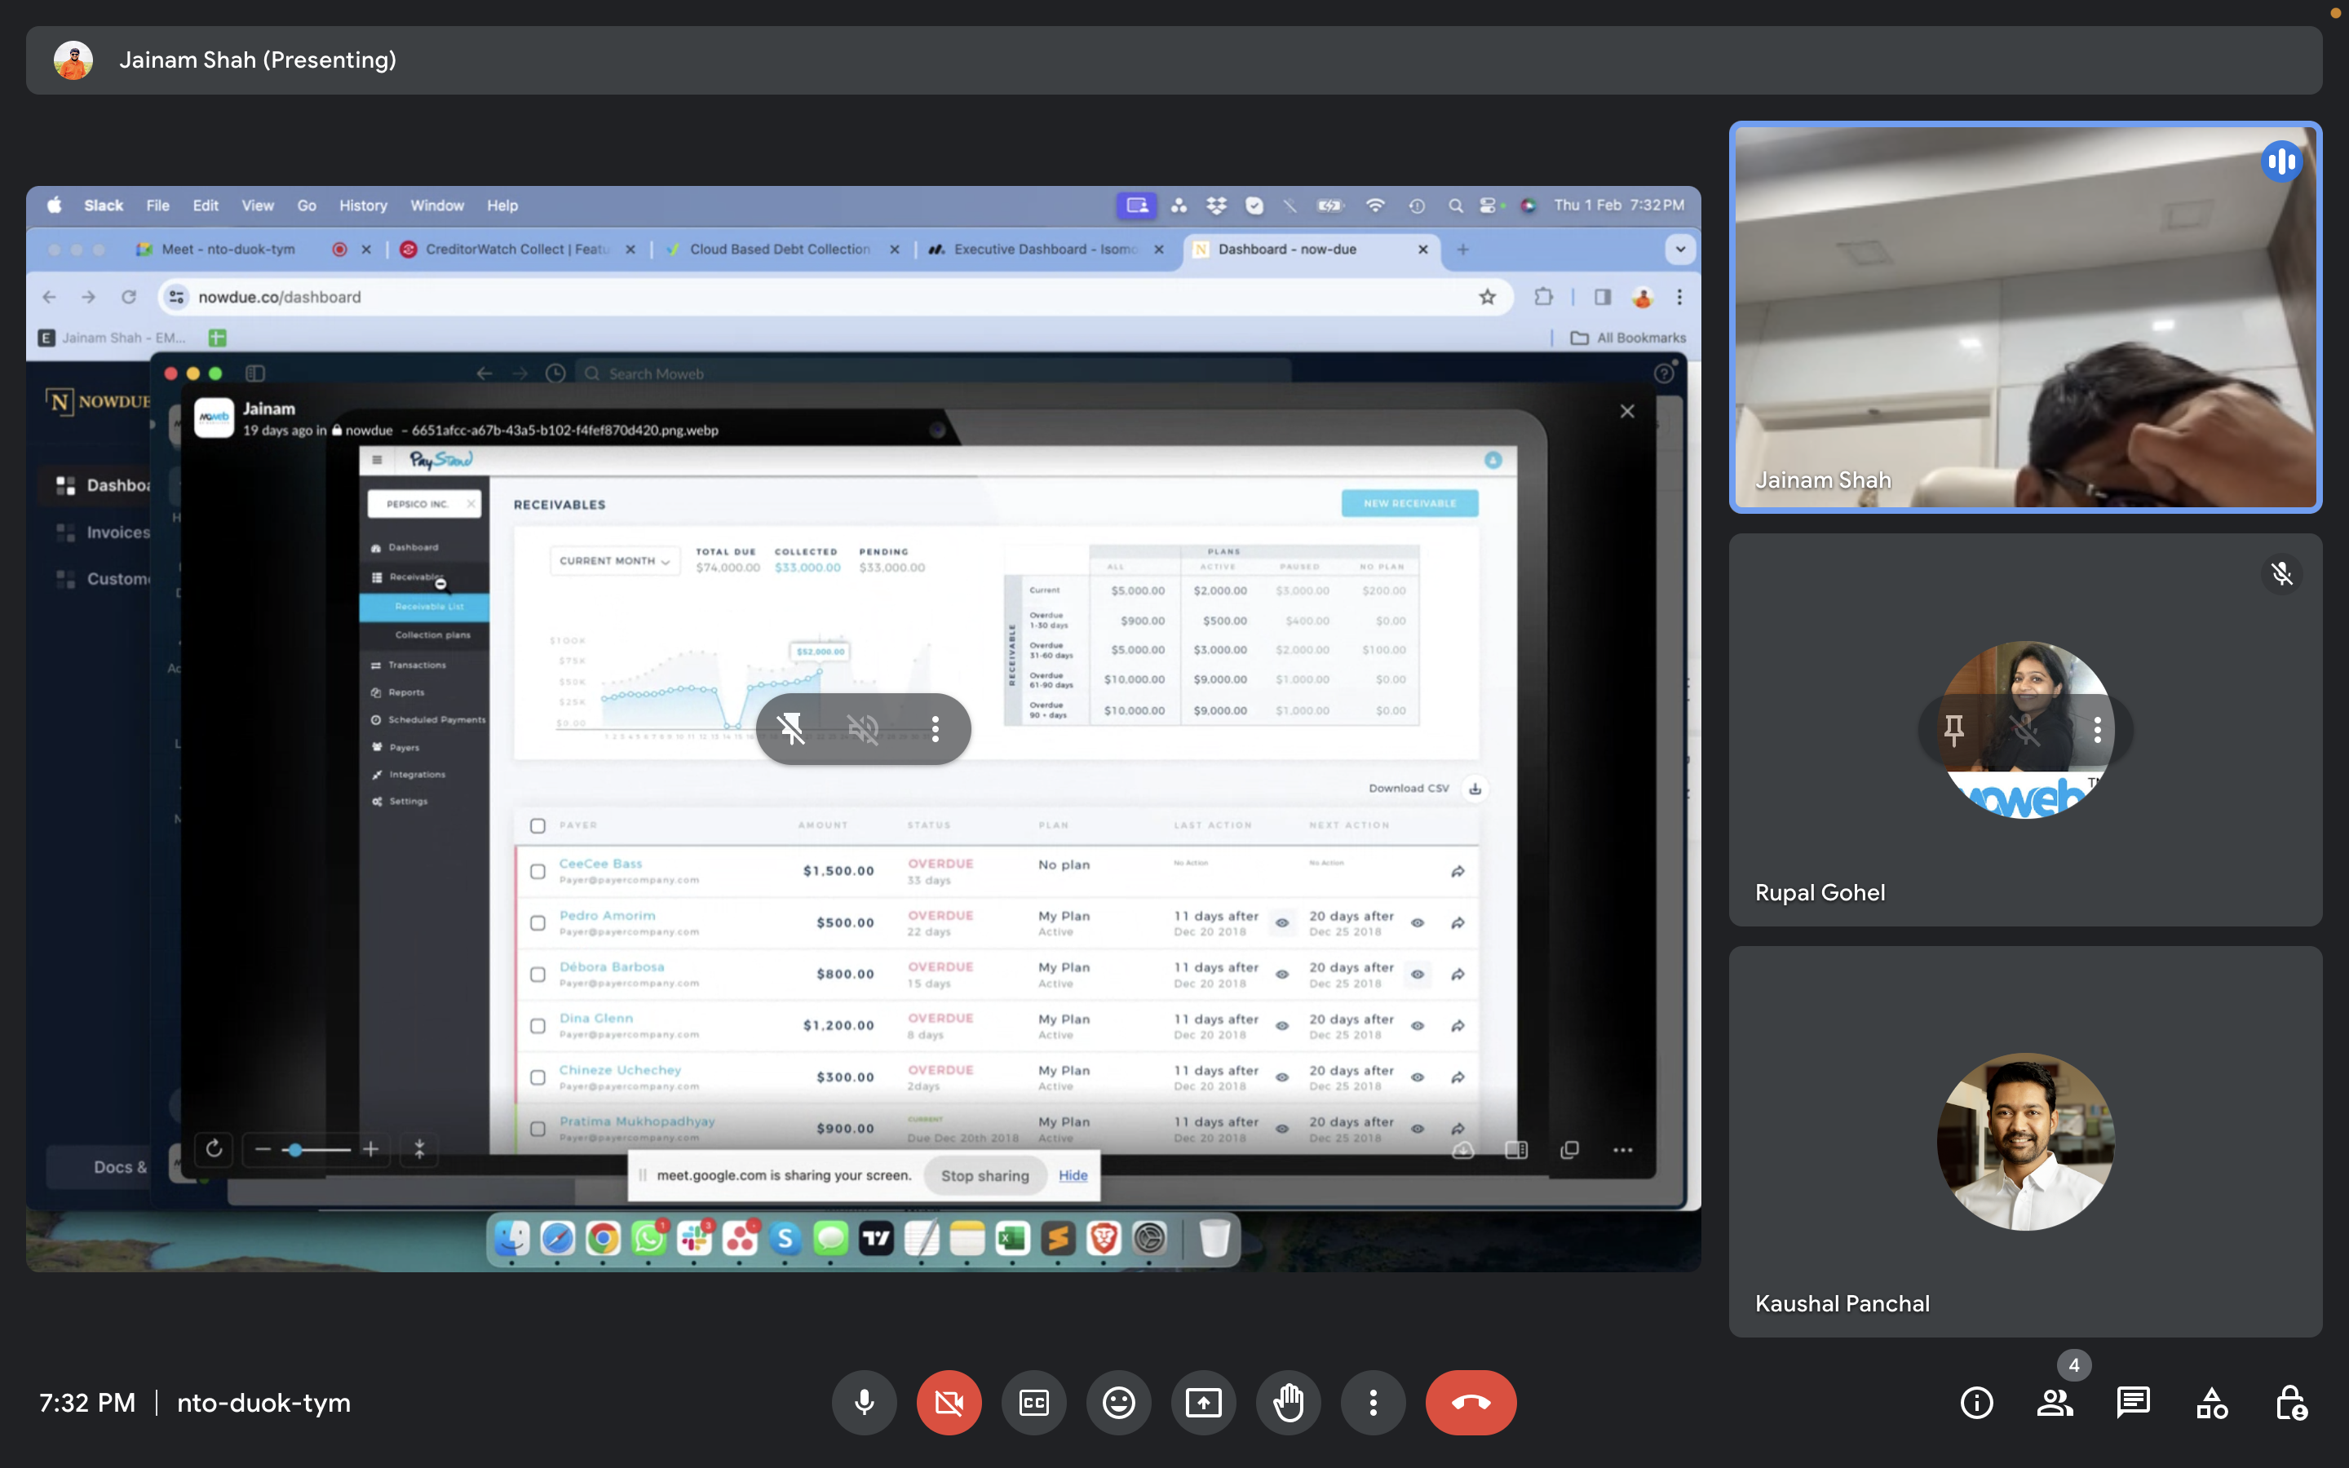Image resolution: width=2349 pixels, height=1468 pixels.
Task: Show participants people panel
Action: [x=2055, y=1402]
